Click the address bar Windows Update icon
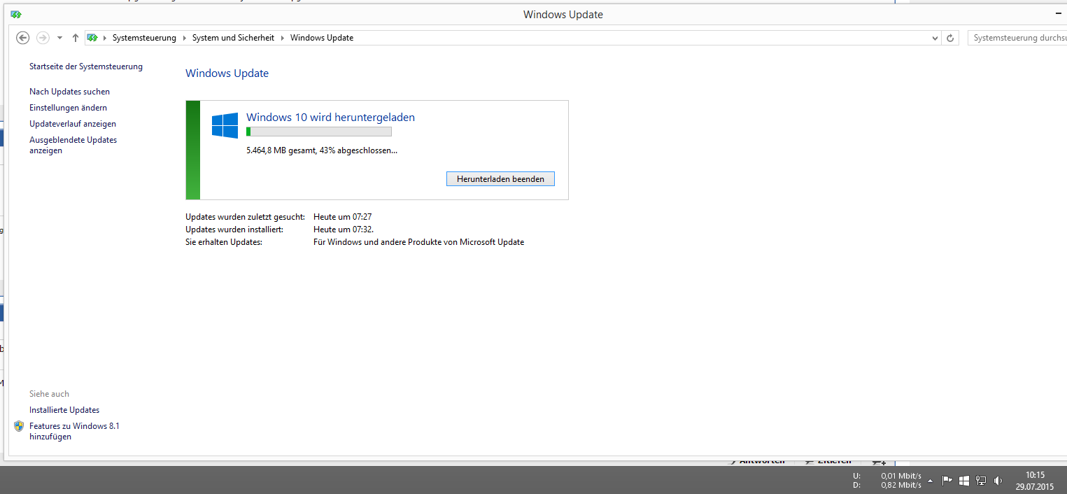Image resolution: width=1067 pixels, height=494 pixels. [92, 38]
